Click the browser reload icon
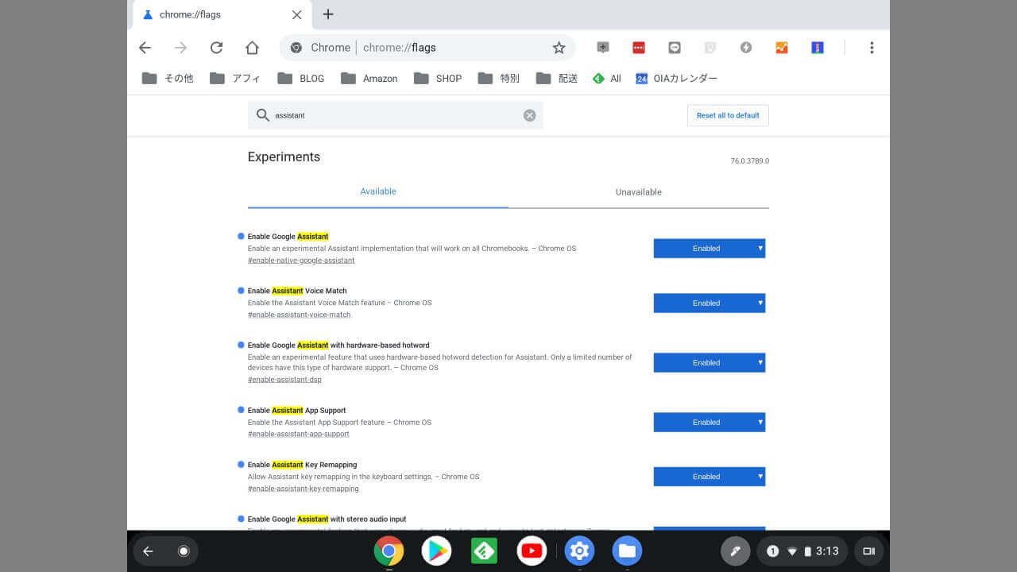This screenshot has height=572, width=1017. (216, 48)
